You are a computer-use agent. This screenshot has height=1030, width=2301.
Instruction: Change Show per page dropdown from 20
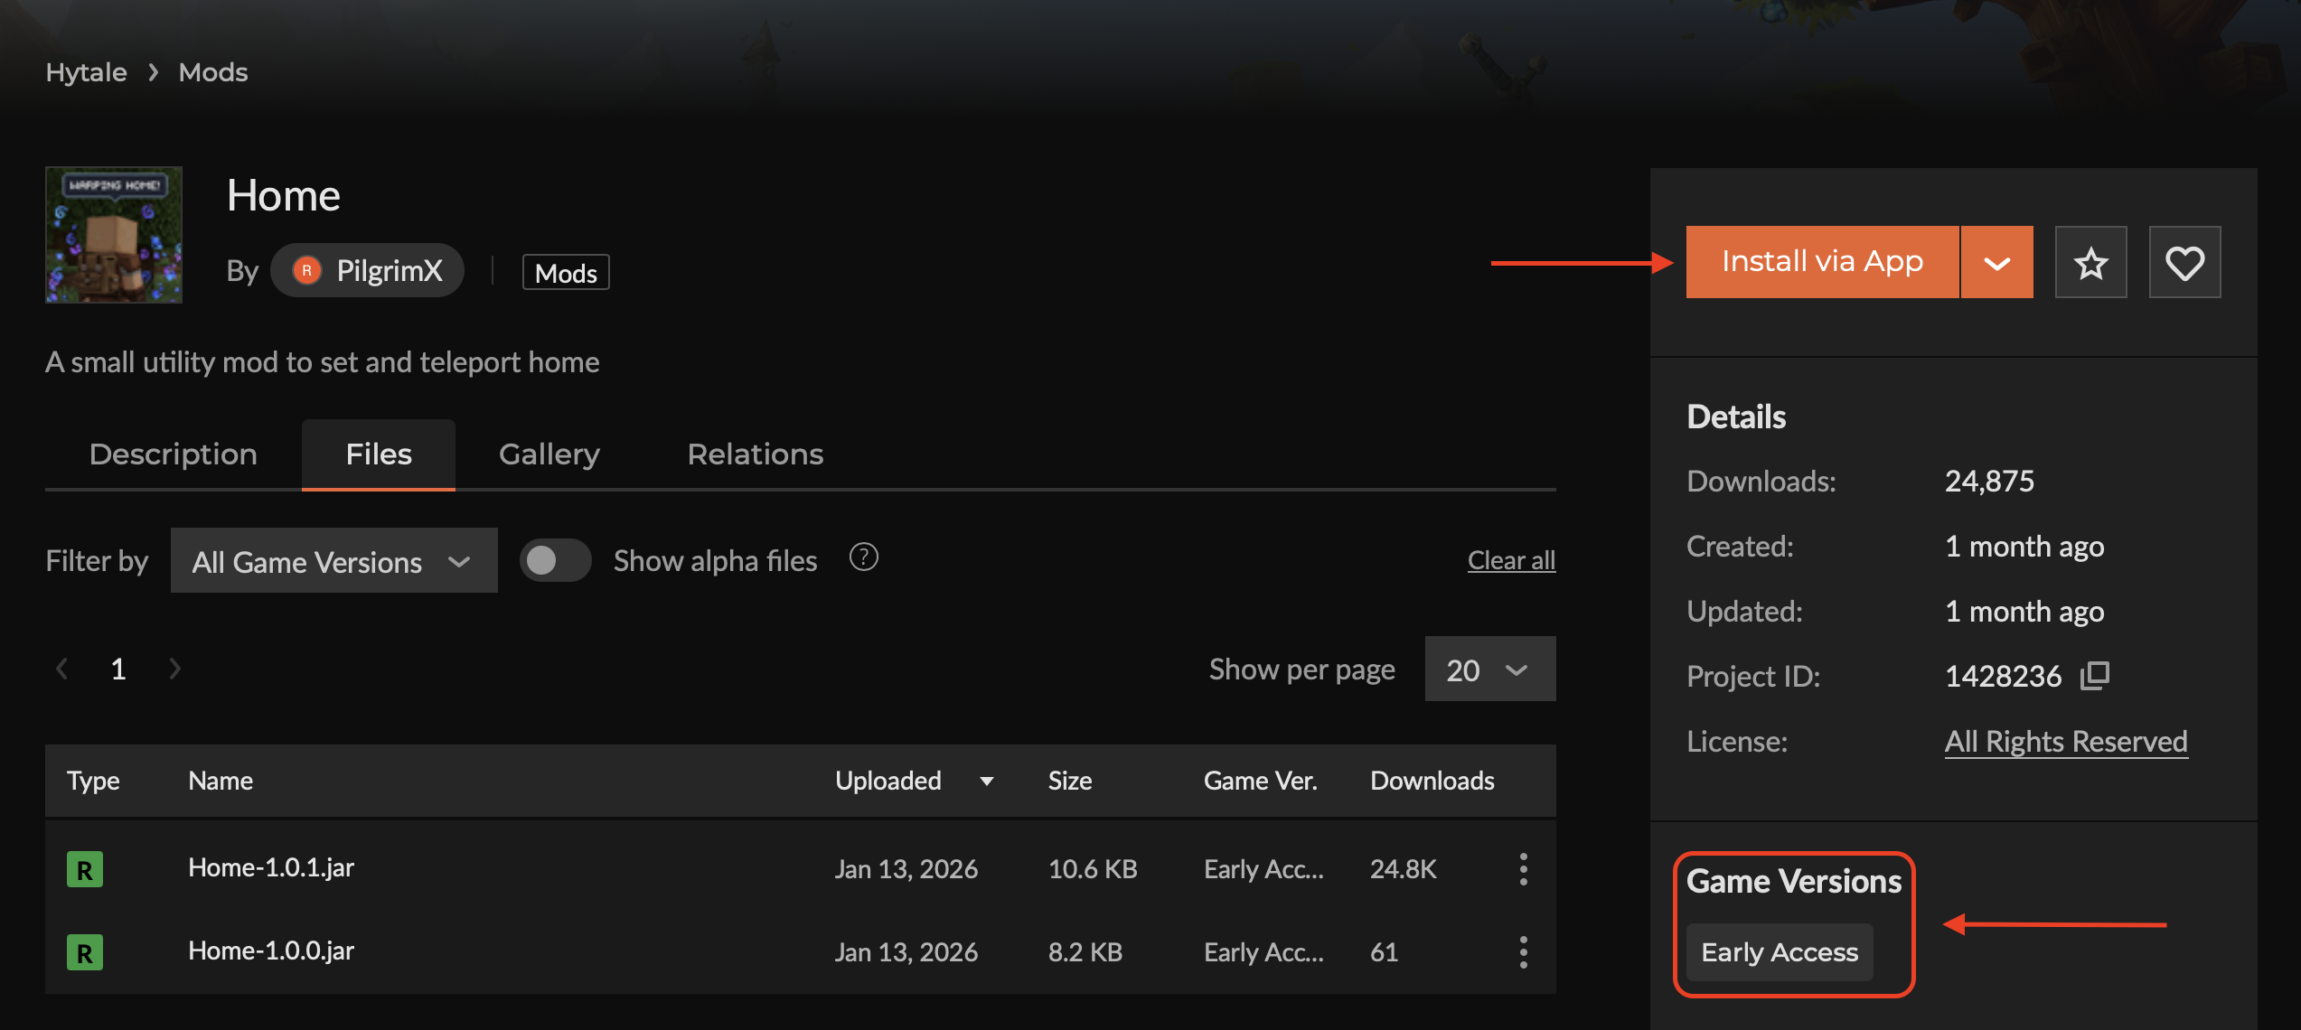(x=1489, y=669)
